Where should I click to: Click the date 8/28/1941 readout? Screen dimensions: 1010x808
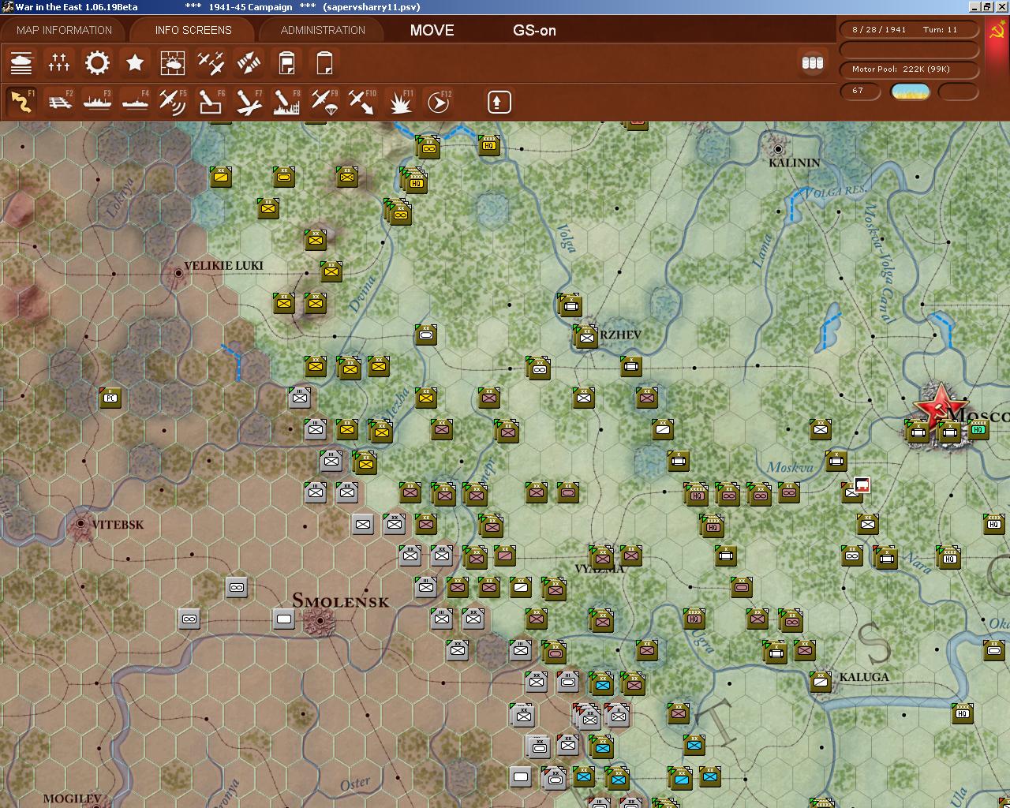pyautogui.click(x=879, y=29)
